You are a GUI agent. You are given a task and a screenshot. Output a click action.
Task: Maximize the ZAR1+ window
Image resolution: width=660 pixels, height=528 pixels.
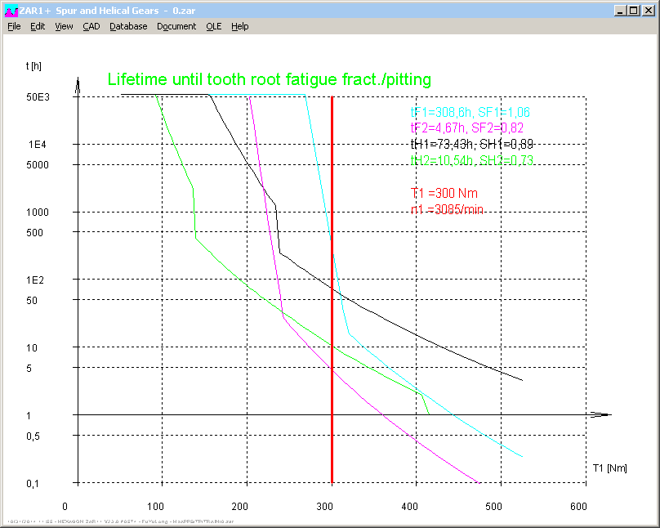point(633,11)
